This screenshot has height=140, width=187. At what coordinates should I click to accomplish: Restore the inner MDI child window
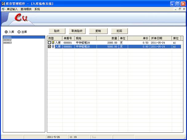(x=180, y=9)
